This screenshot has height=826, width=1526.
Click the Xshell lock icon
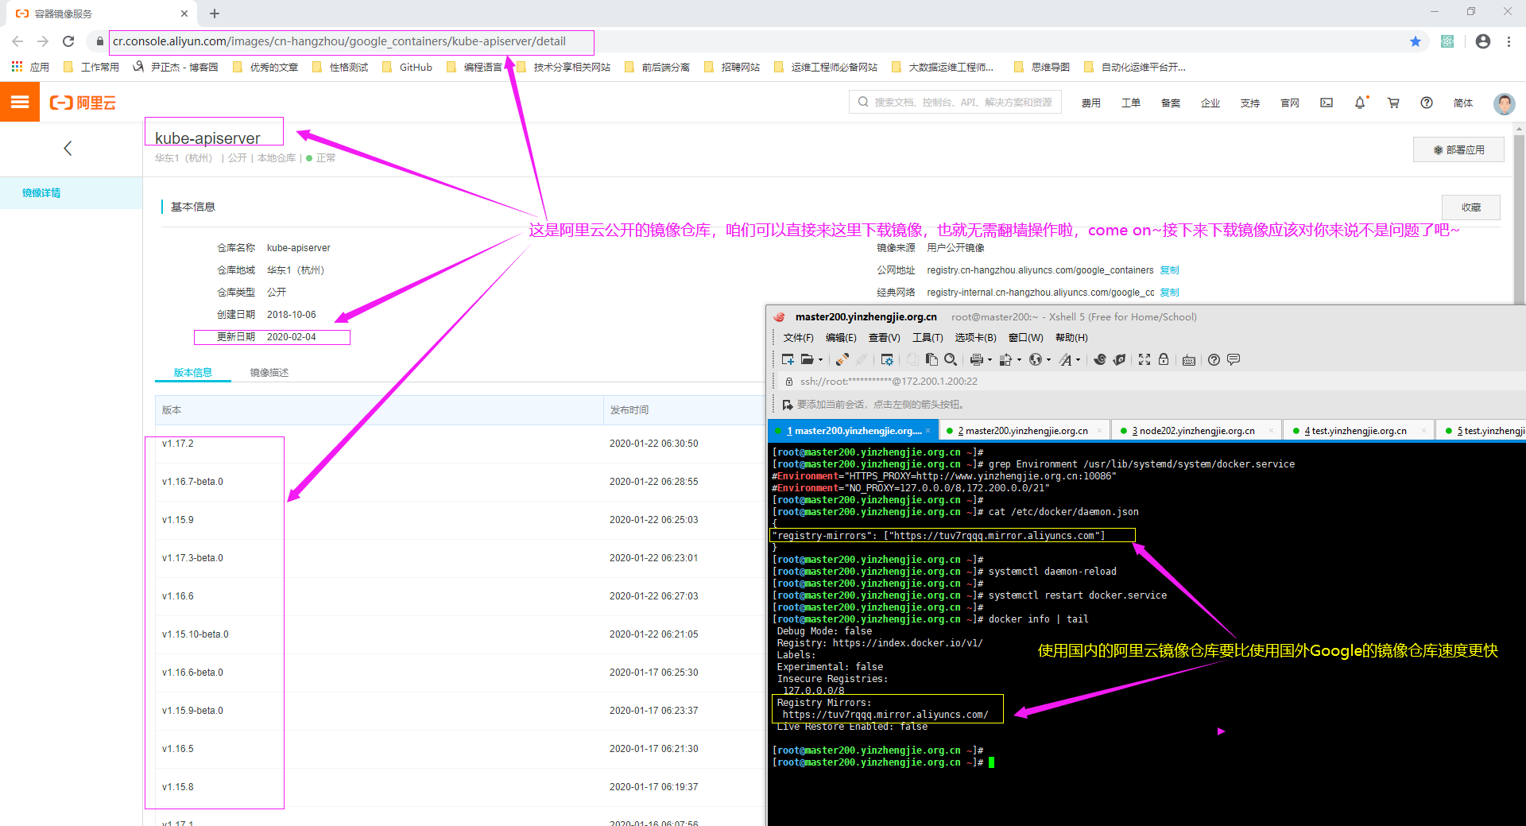(1164, 359)
